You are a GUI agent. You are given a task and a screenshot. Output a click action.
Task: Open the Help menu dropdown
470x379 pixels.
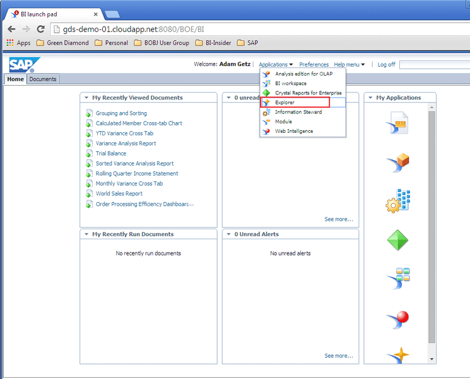pyautogui.click(x=349, y=64)
